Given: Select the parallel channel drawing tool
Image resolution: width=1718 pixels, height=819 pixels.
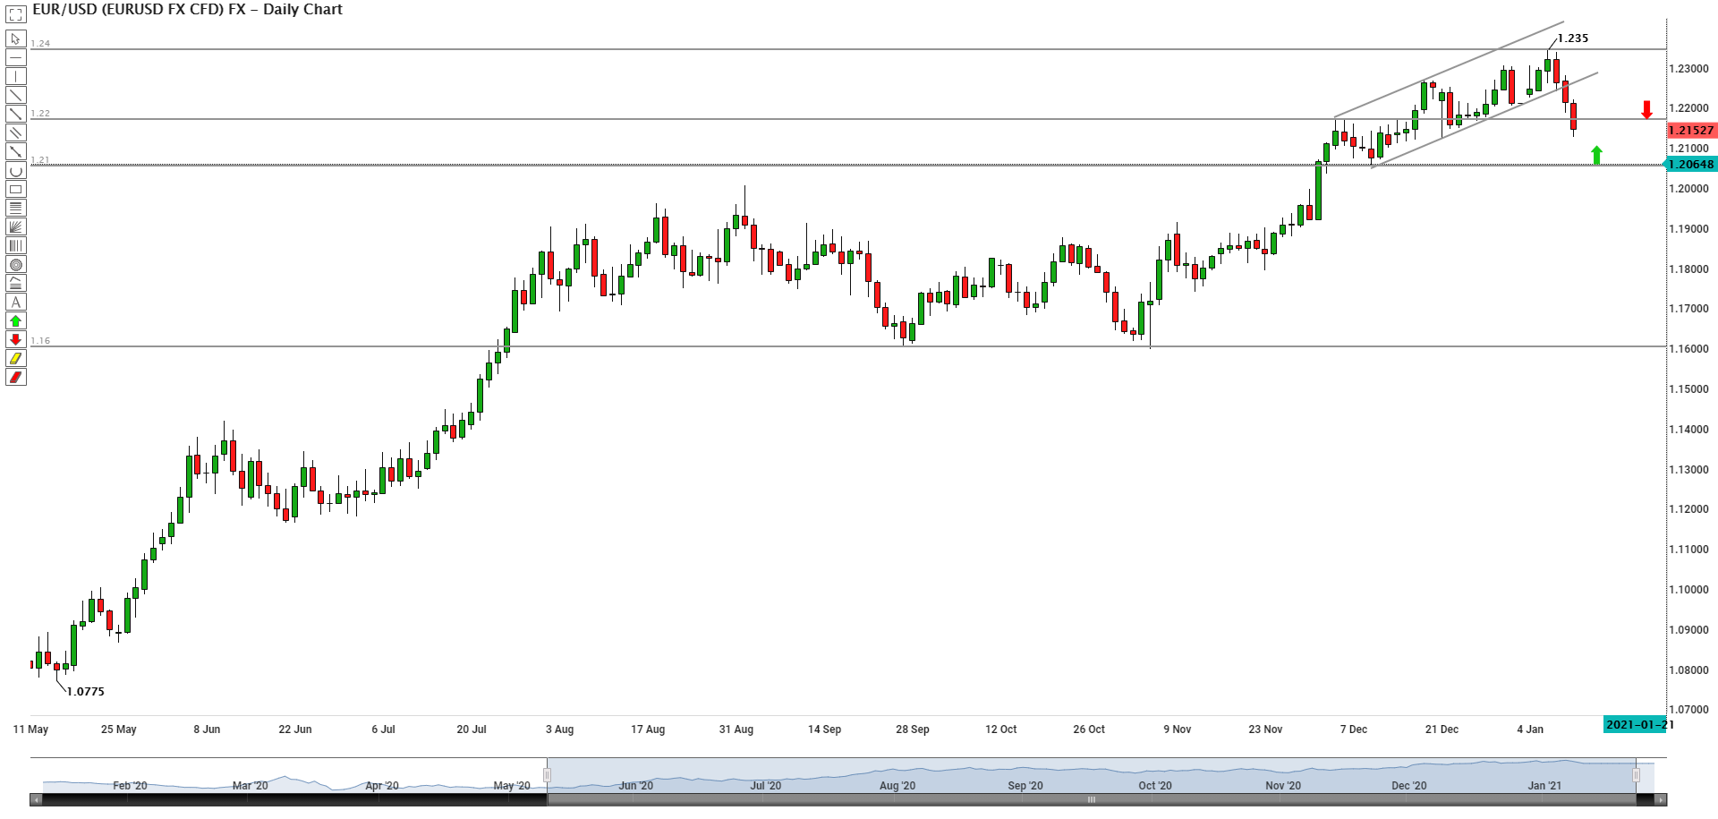Looking at the screenshot, I should [15, 133].
